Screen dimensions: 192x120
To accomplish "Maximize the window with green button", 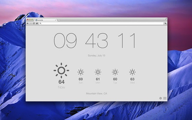I will [x=32, y=20].
